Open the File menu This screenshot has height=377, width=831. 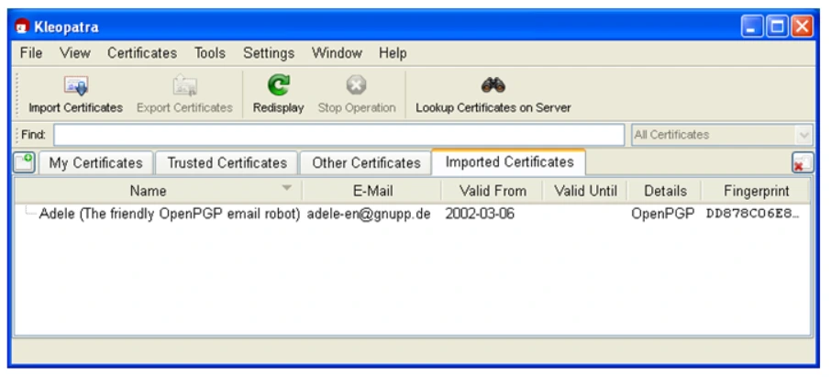click(31, 53)
